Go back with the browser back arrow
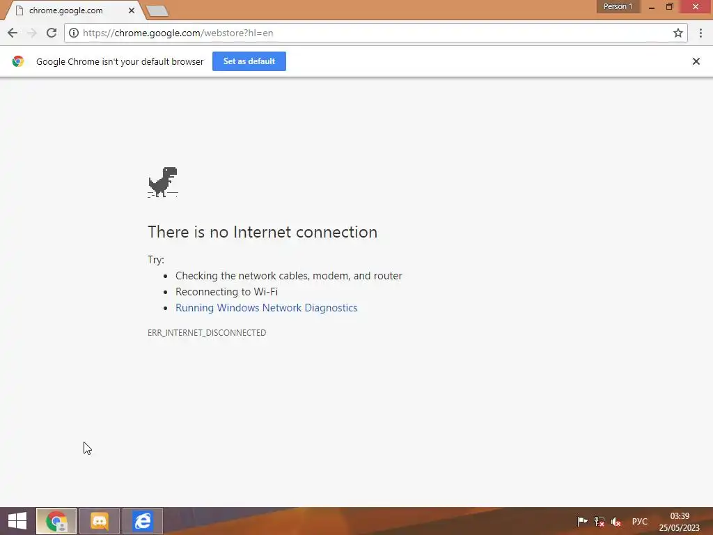 click(x=13, y=33)
